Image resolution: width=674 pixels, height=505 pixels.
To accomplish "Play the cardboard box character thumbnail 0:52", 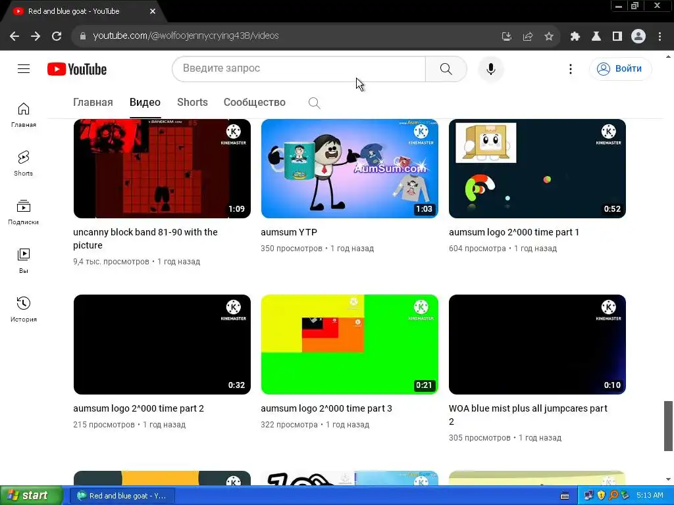I will coord(537,169).
